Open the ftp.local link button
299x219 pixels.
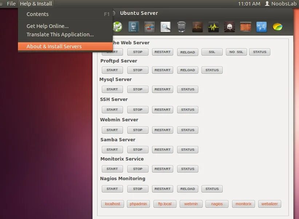[x=165, y=204]
